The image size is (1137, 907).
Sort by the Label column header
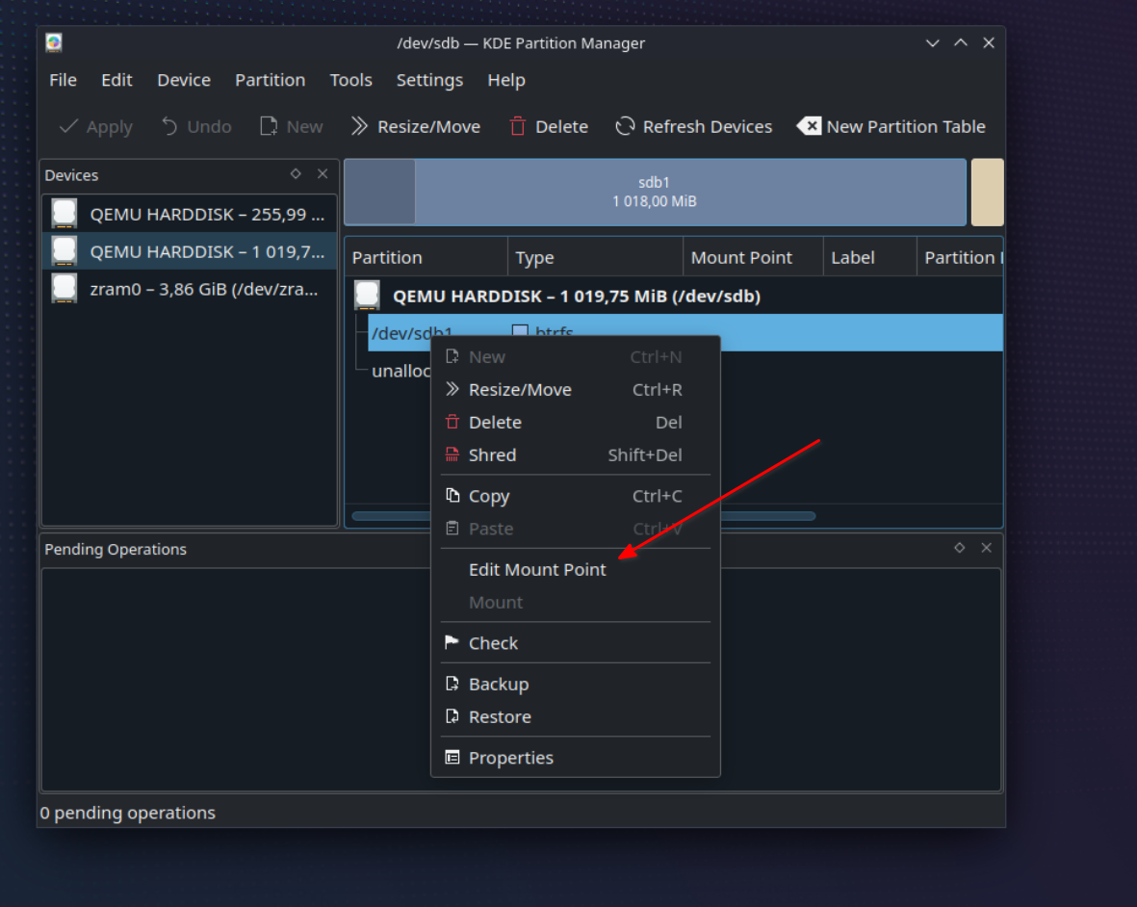(x=869, y=257)
